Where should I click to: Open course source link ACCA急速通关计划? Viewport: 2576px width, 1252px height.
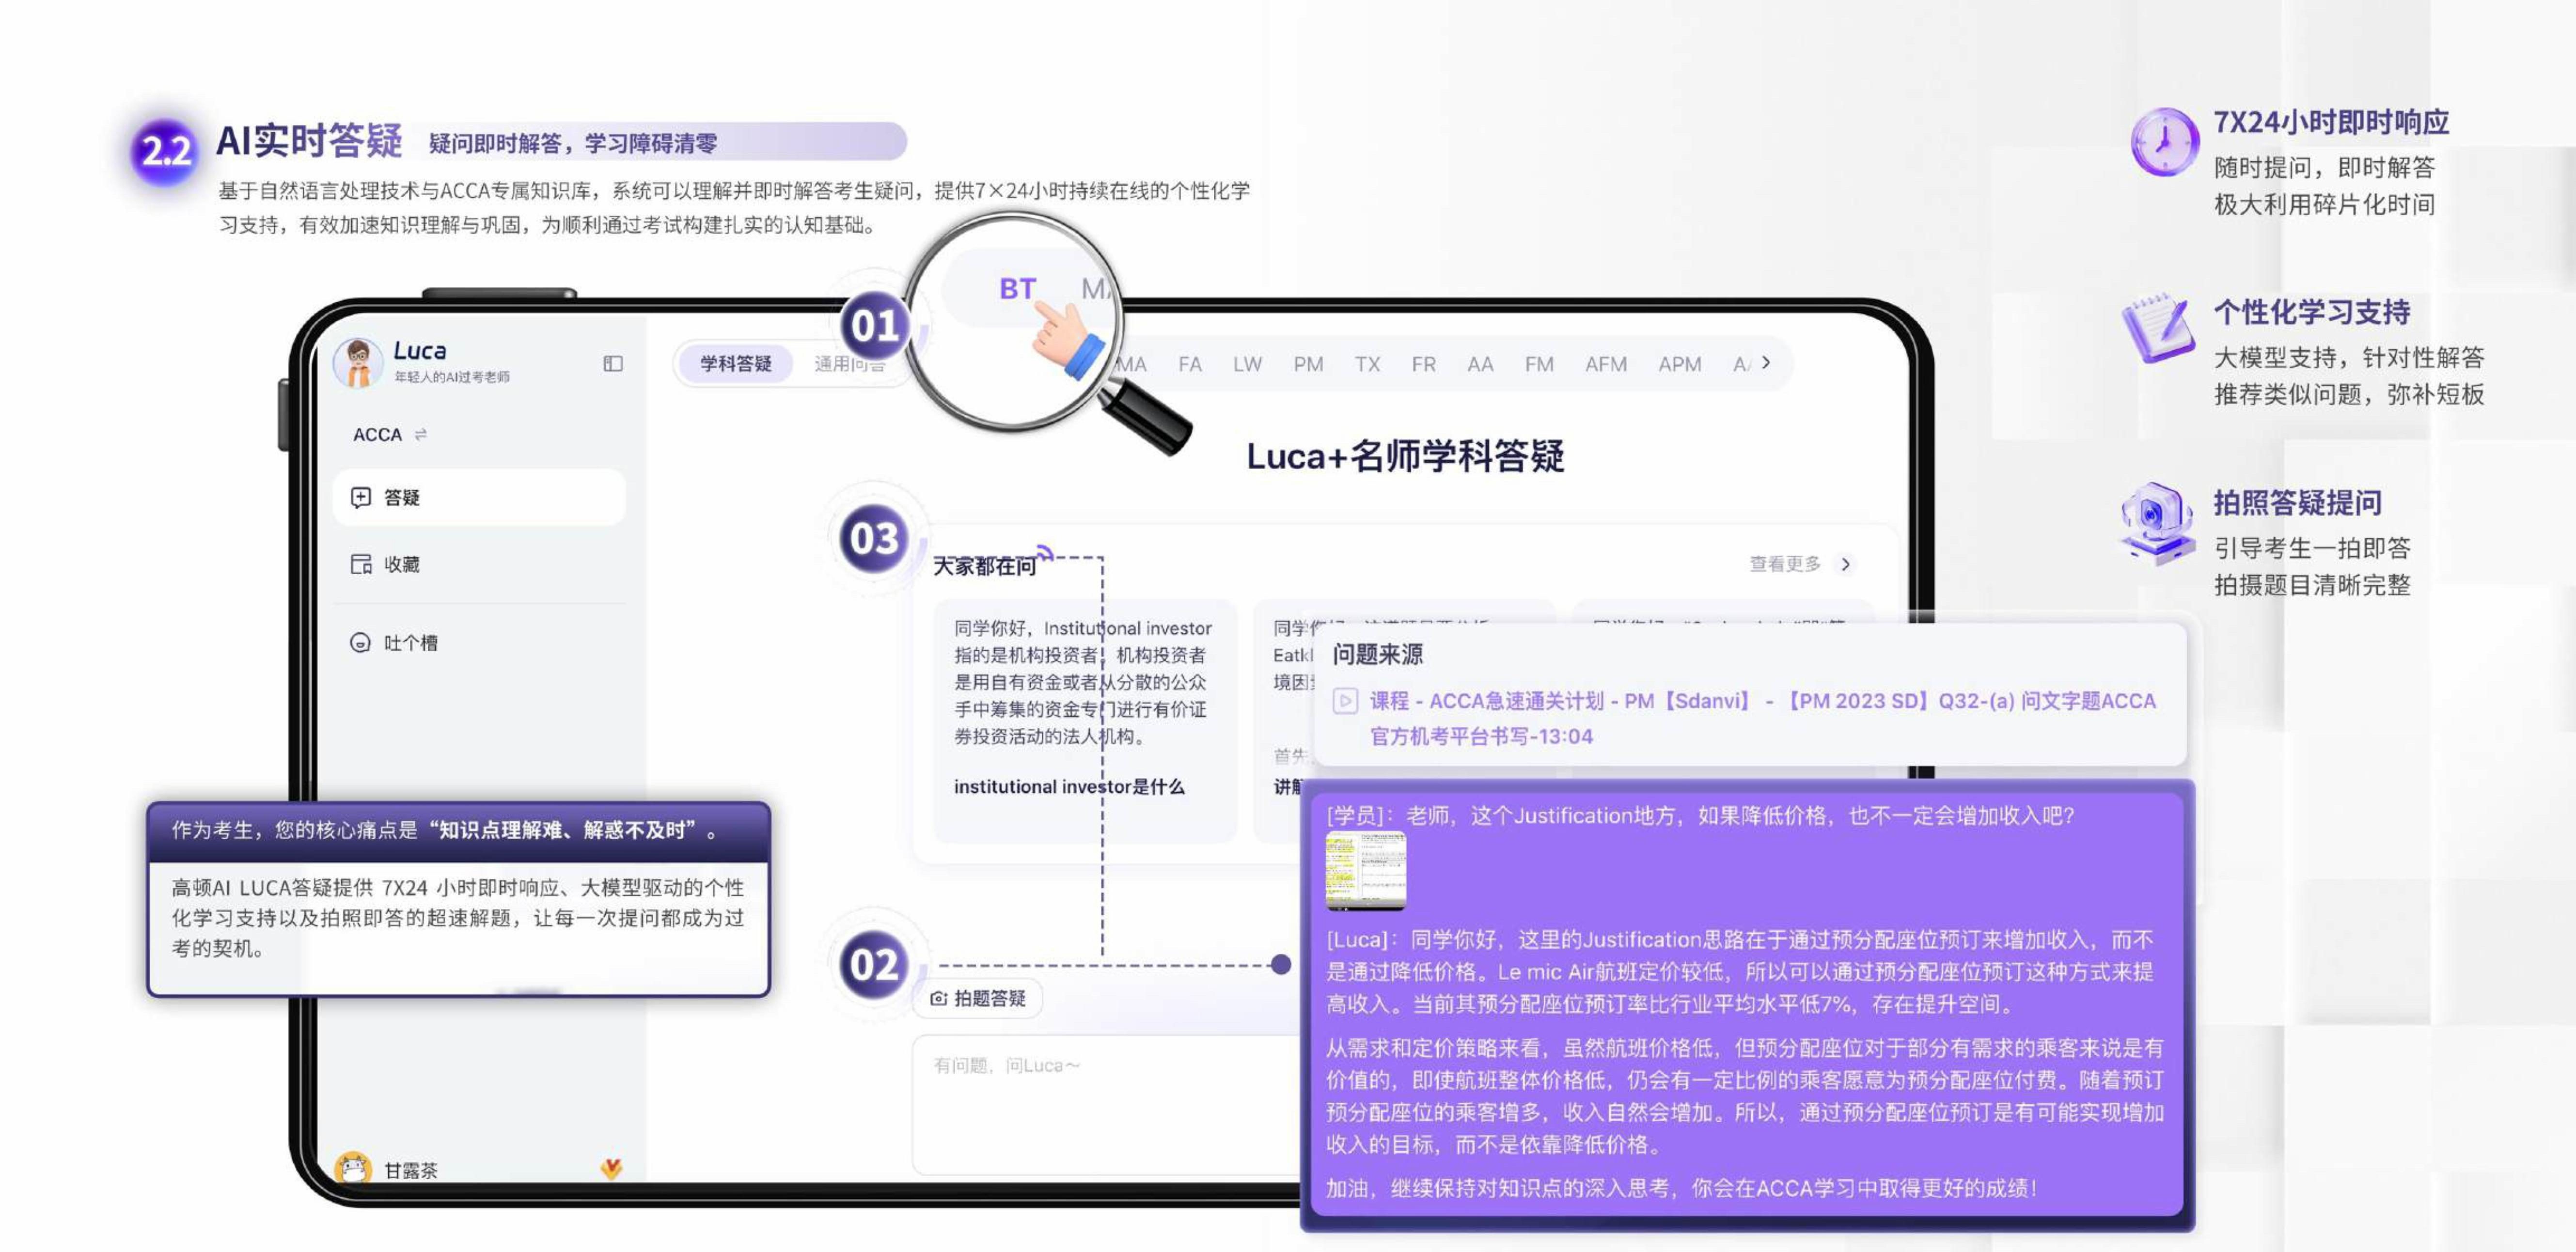(x=1762, y=718)
